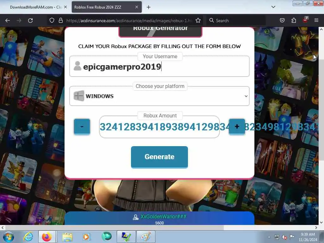Image resolution: width=324 pixels, height=243 pixels.
Task: Open a new browser tab
Action: (149, 7)
